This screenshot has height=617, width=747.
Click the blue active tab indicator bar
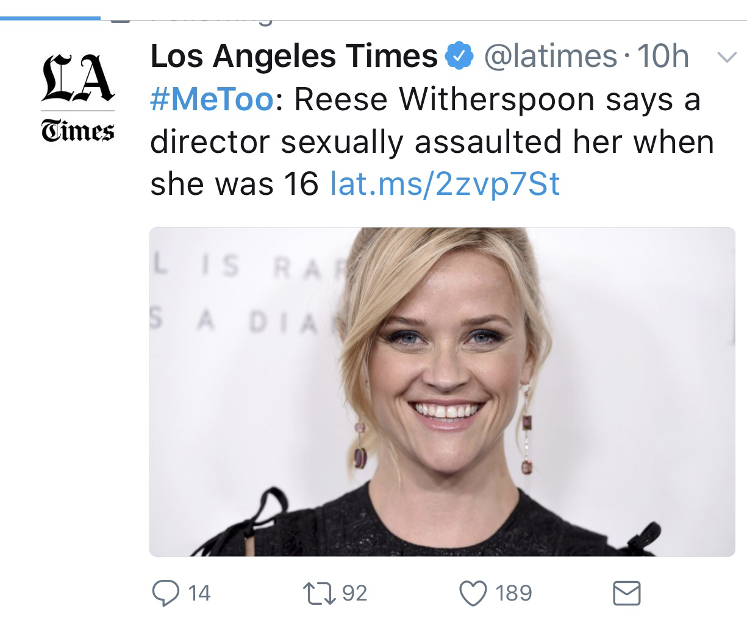click(50, 18)
